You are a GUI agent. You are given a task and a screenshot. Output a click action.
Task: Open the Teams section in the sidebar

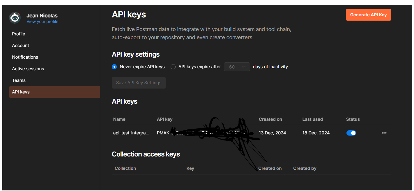click(x=19, y=80)
